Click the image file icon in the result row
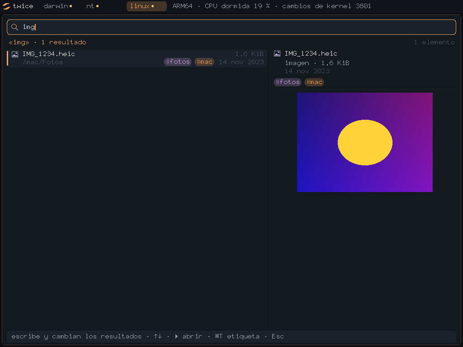This screenshot has height=347, width=463. (x=15, y=54)
